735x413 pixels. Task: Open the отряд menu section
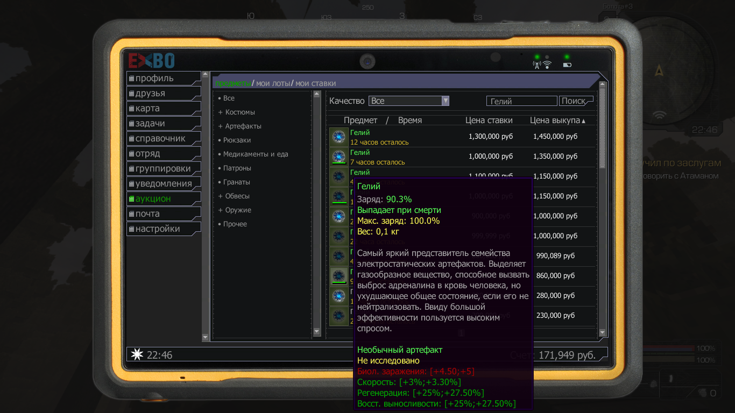164,153
